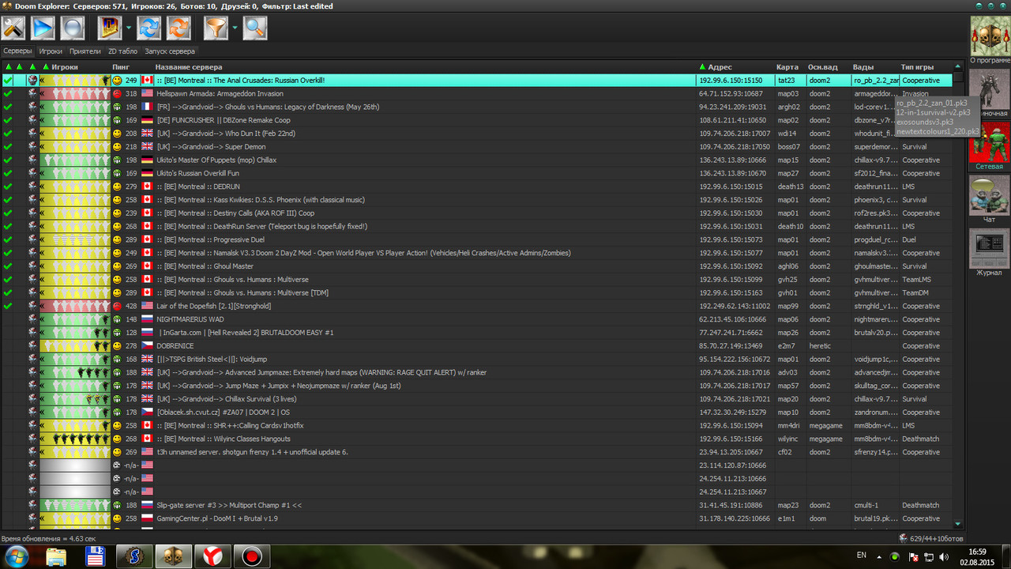Toggle checkmark on FUNCRUSHER row
Image resolution: width=1011 pixels, height=569 pixels.
(x=7, y=120)
